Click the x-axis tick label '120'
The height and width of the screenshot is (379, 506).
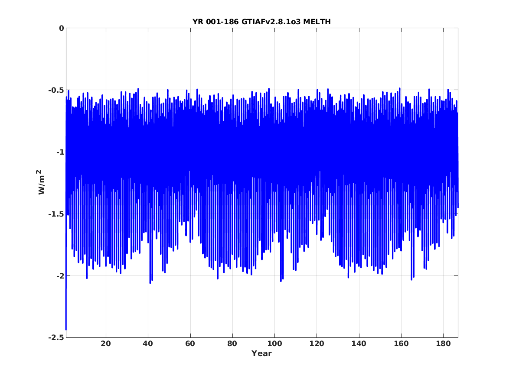[317, 343]
